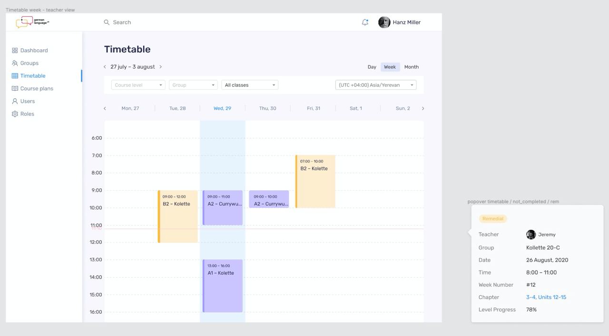This screenshot has height=336, width=609.
Task: Click the notification bell icon
Action: (x=365, y=22)
